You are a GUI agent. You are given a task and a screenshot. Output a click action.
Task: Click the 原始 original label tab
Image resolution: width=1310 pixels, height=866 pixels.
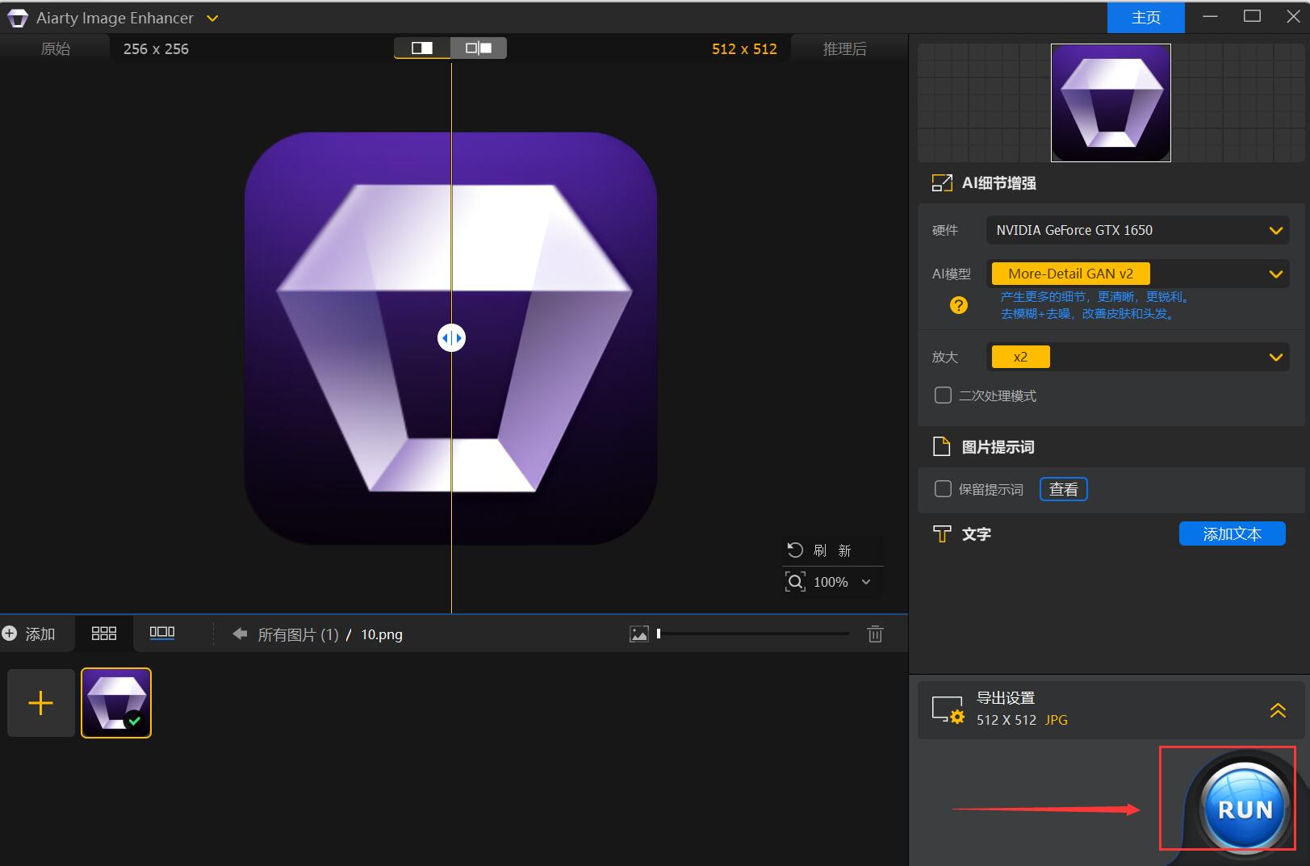pyautogui.click(x=56, y=48)
